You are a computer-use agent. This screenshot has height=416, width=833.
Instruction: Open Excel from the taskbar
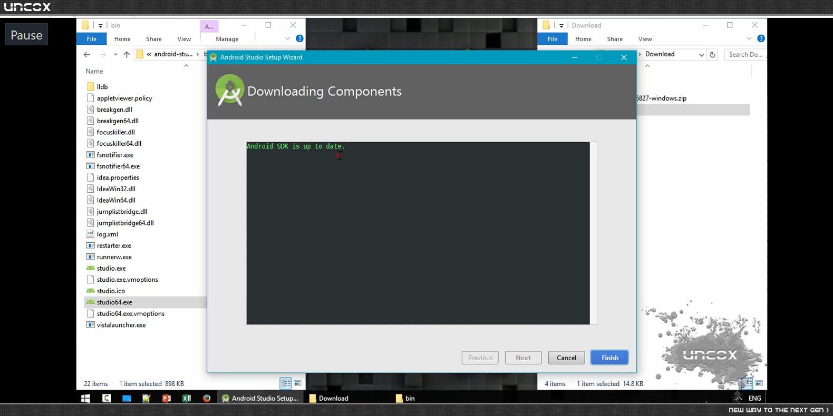187,398
